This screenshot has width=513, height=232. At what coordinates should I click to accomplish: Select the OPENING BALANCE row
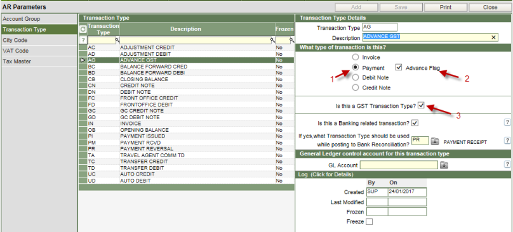pos(187,130)
